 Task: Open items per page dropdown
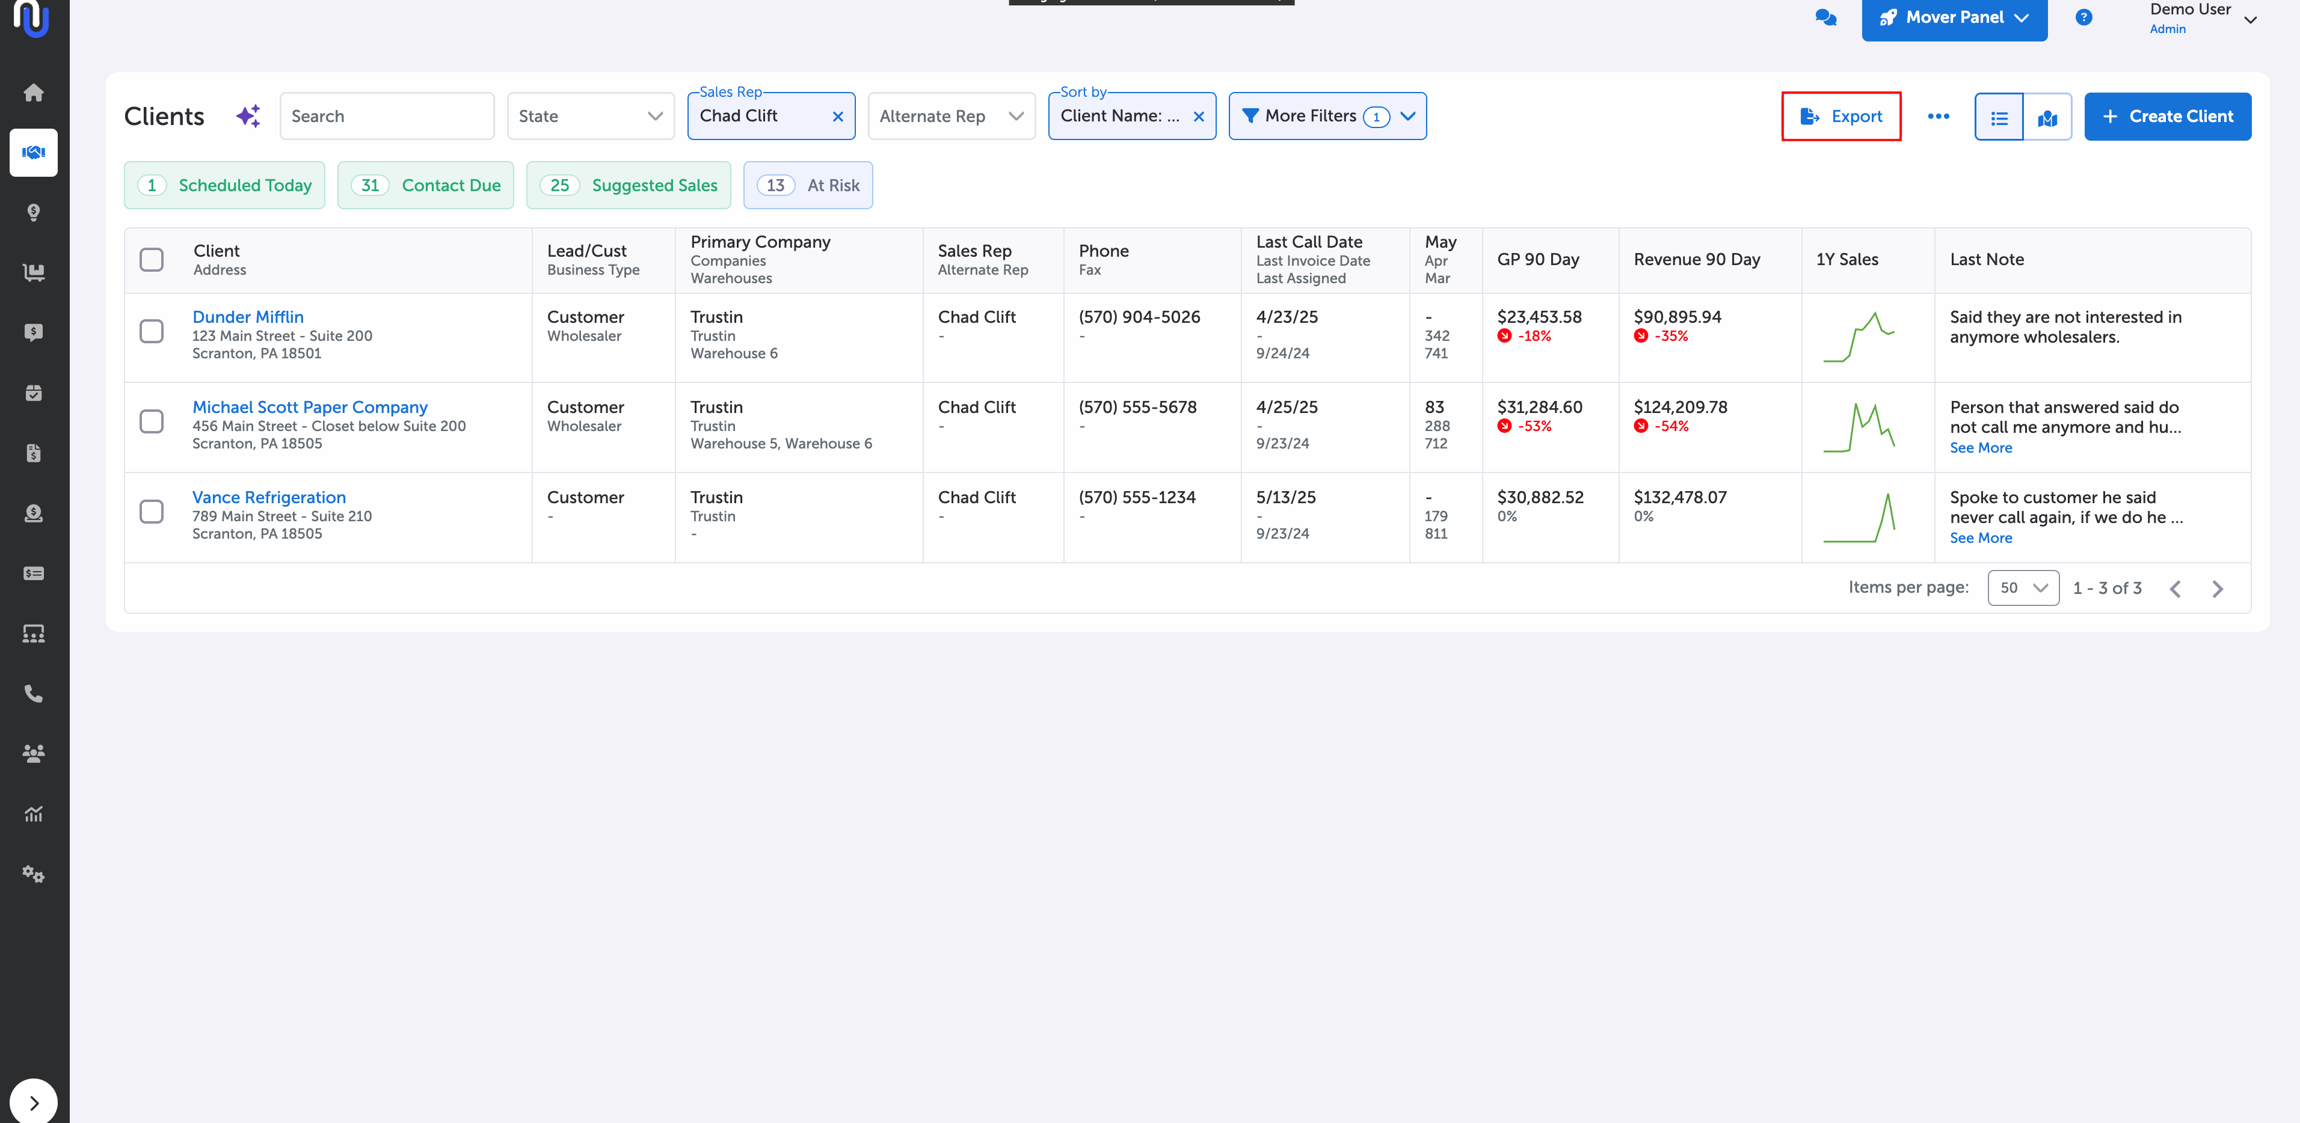click(x=2022, y=587)
